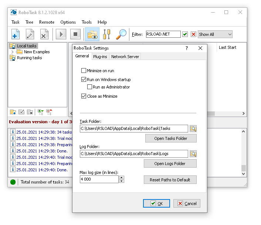This screenshot has height=225, width=261.
Task: Click the Delete Task toolbar icon
Action: pos(44,34)
